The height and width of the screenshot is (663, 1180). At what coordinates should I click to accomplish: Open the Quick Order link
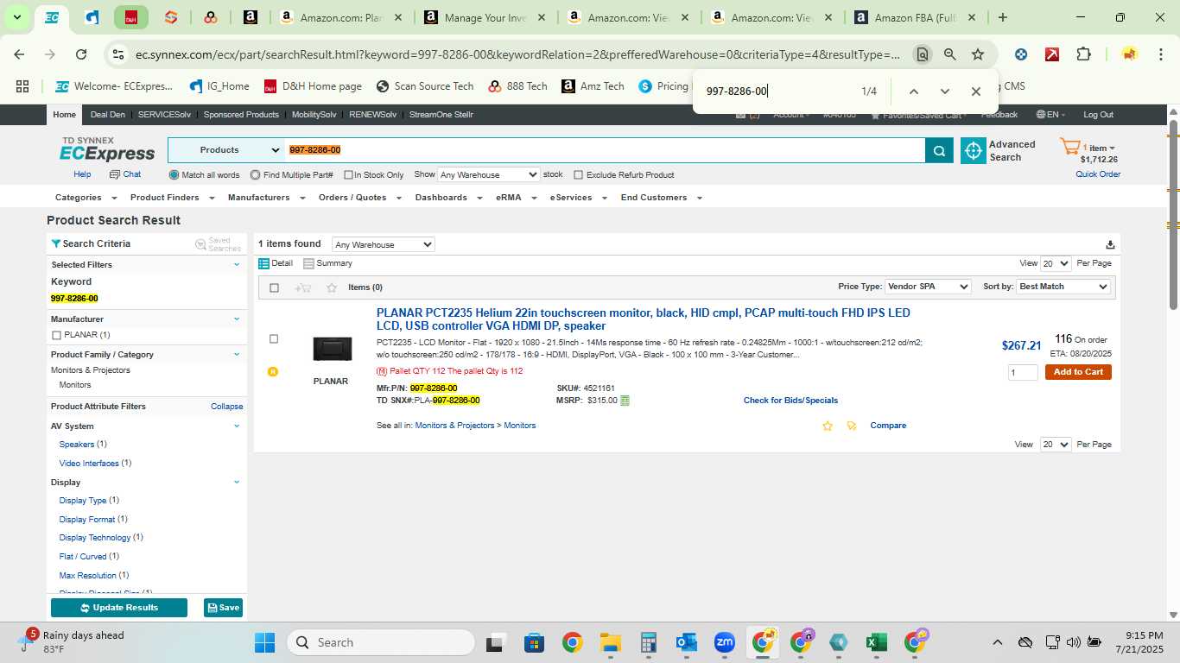(x=1098, y=174)
